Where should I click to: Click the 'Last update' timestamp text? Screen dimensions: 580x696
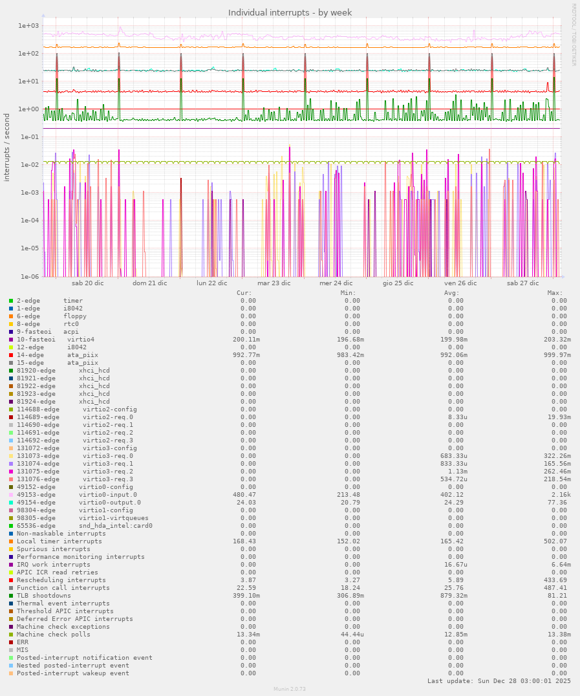tap(499, 681)
